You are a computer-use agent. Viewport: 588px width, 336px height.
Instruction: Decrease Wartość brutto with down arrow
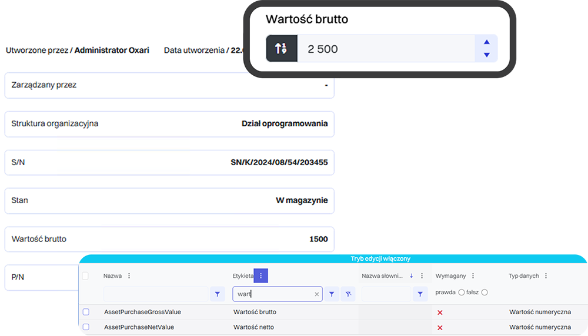(x=486, y=55)
